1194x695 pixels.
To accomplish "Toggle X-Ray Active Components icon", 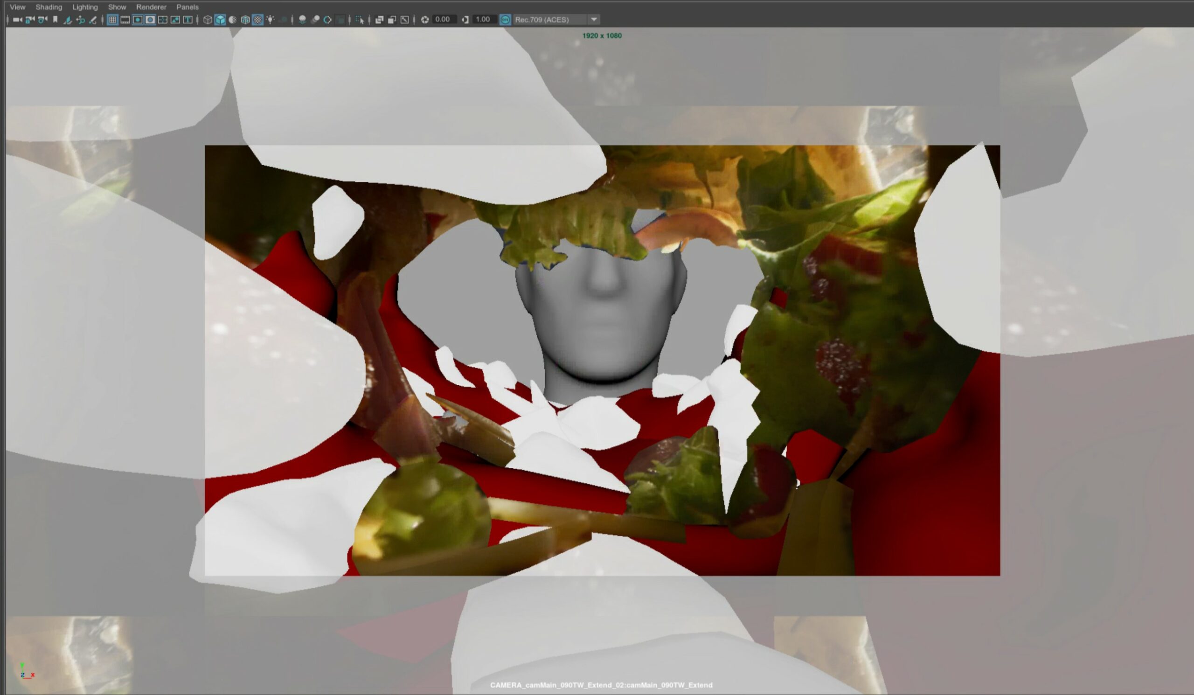I will [x=392, y=20].
